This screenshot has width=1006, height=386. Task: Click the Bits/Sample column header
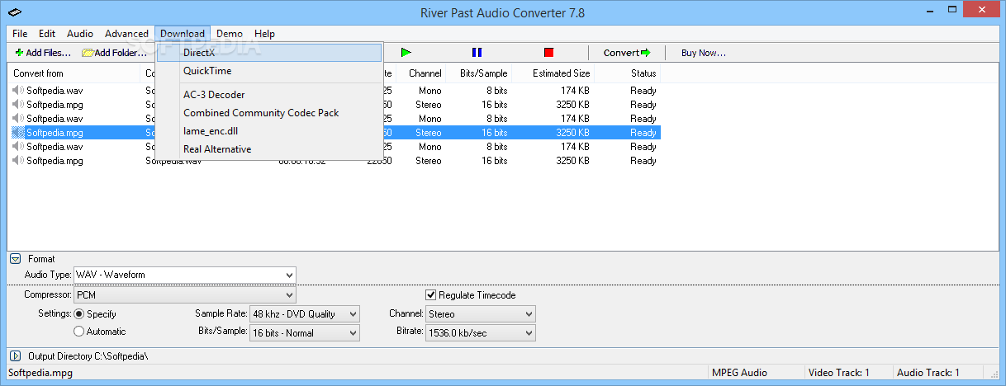479,73
